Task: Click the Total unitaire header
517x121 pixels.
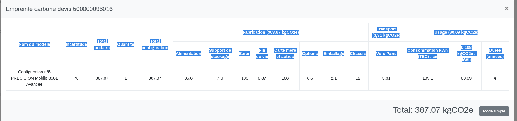Action: coord(102,44)
